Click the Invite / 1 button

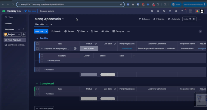pyautogui.click(x=187, y=19)
